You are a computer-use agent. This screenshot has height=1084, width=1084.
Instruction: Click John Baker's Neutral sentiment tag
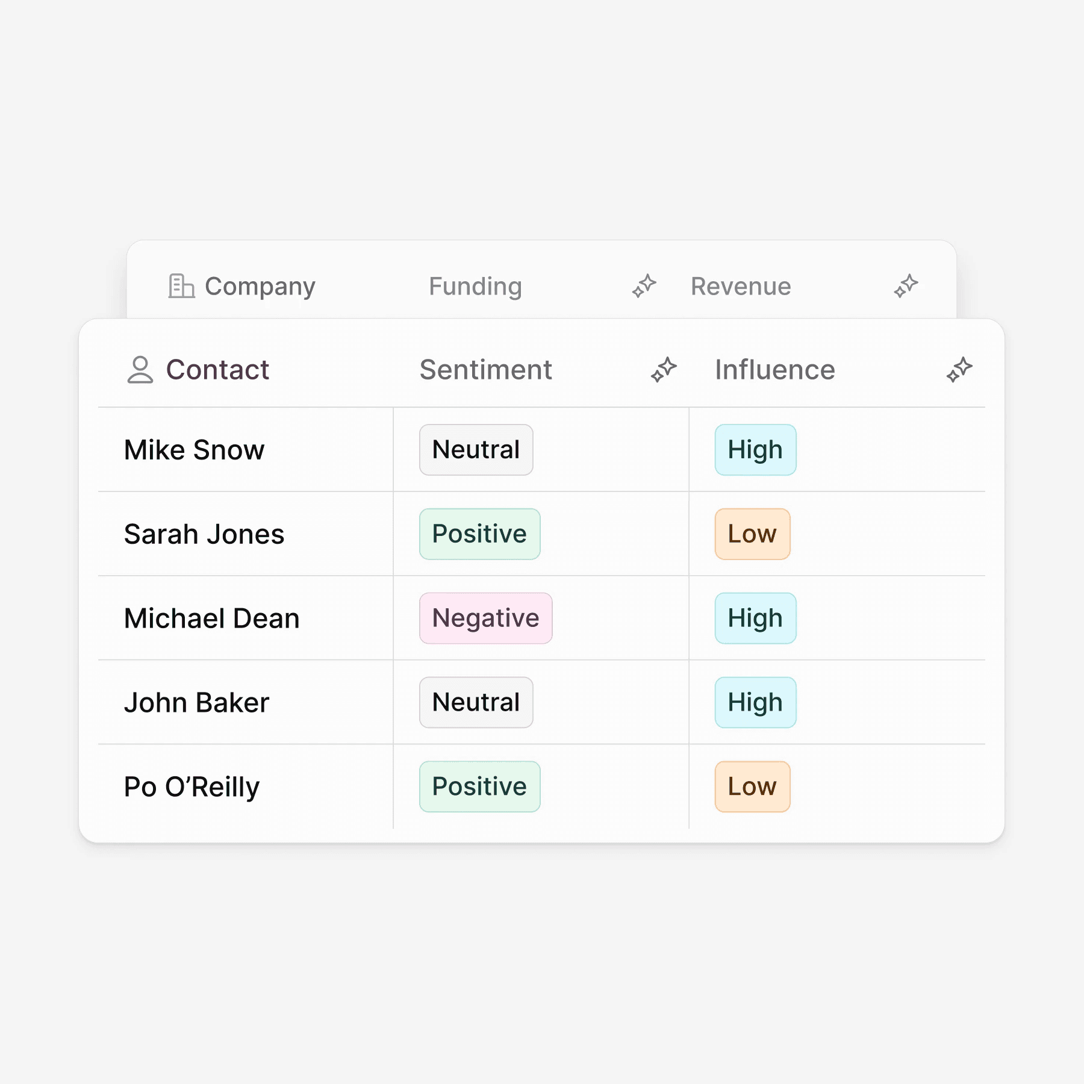tap(476, 703)
